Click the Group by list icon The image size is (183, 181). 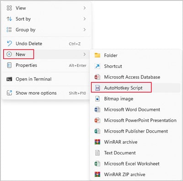tap(9, 30)
